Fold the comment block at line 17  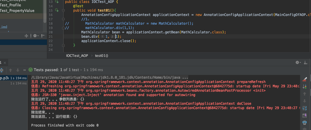point(64,19)
